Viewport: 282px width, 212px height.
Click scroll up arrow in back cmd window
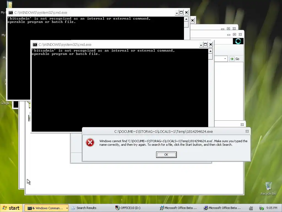click(x=186, y=19)
